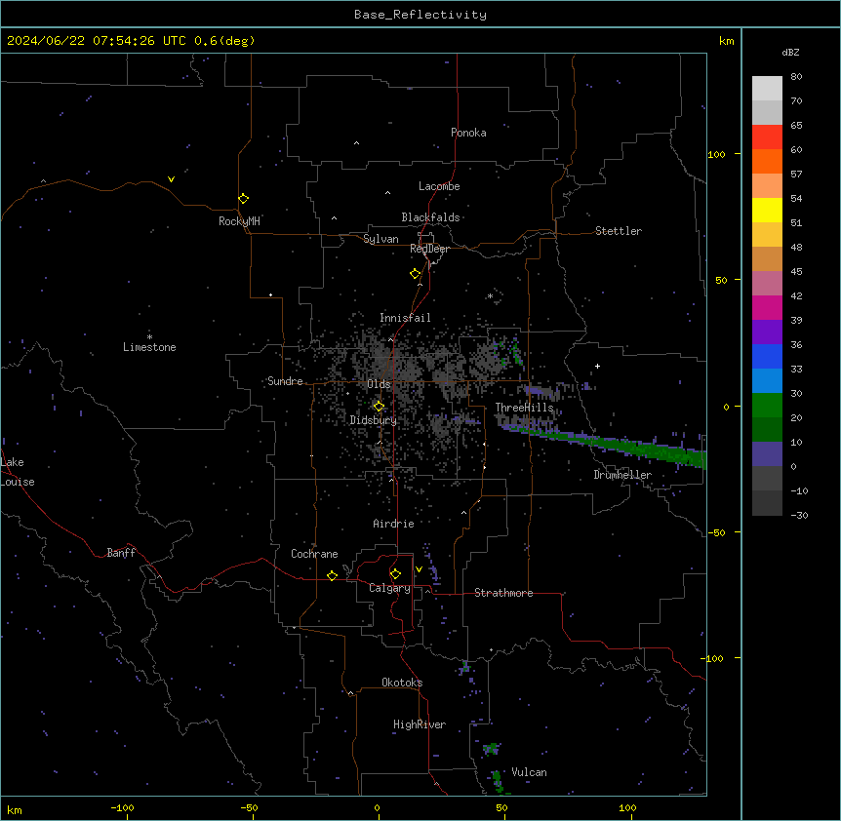
Task: Click the yellow diamond marker above the Calgary label
Action: pos(395,574)
